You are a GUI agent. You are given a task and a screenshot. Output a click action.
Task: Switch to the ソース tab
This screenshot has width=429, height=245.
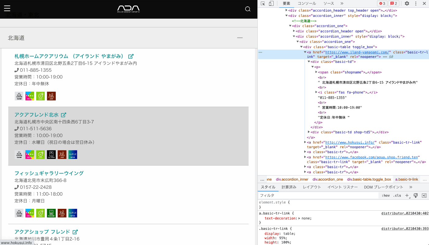[329, 3]
